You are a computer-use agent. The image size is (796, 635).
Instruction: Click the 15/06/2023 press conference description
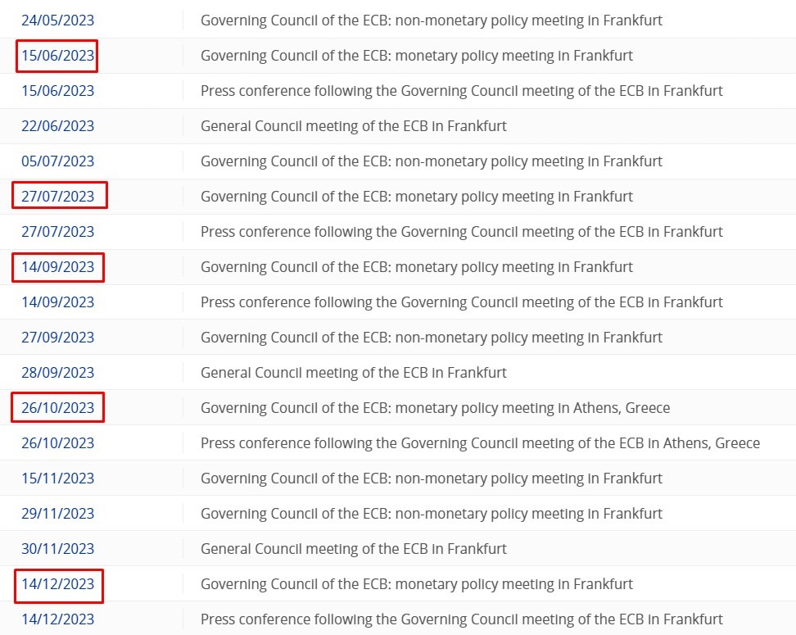coord(461,91)
